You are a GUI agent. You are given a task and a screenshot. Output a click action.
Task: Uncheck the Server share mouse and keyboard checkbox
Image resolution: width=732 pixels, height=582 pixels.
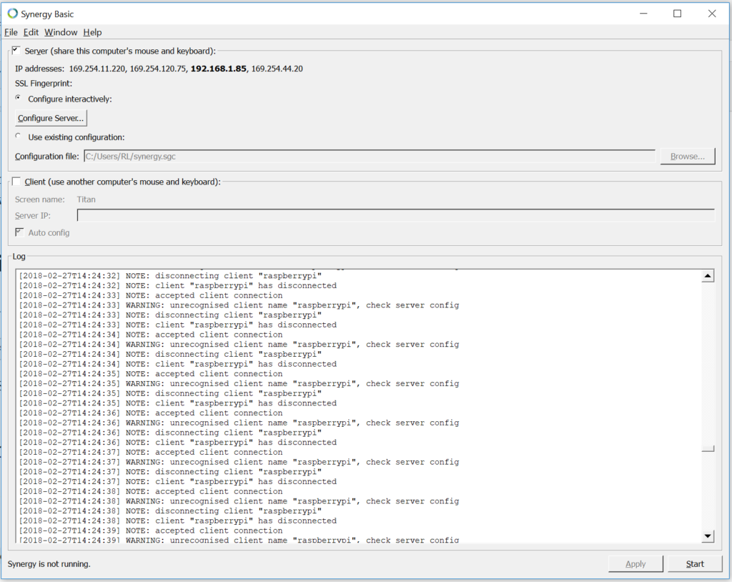(x=16, y=50)
